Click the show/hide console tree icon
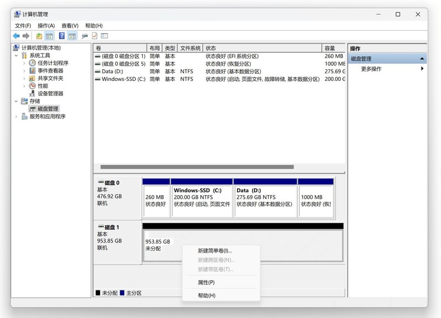This screenshot has width=441, height=318. coord(49,36)
